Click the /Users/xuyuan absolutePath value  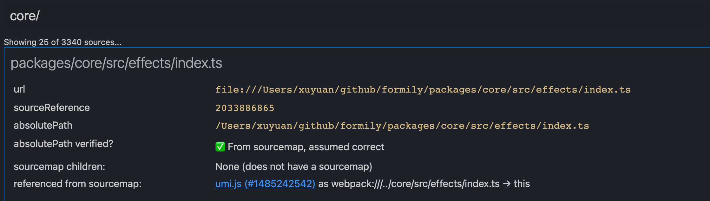coord(402,126)
